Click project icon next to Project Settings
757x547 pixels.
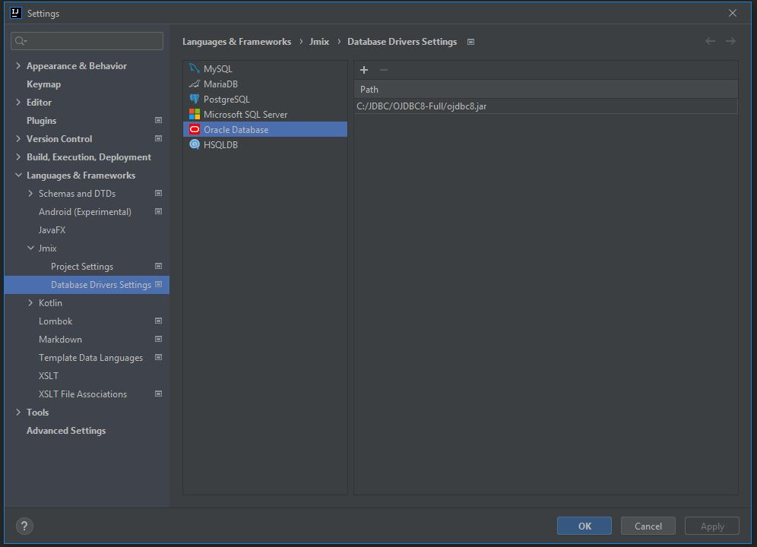[158, 266]
